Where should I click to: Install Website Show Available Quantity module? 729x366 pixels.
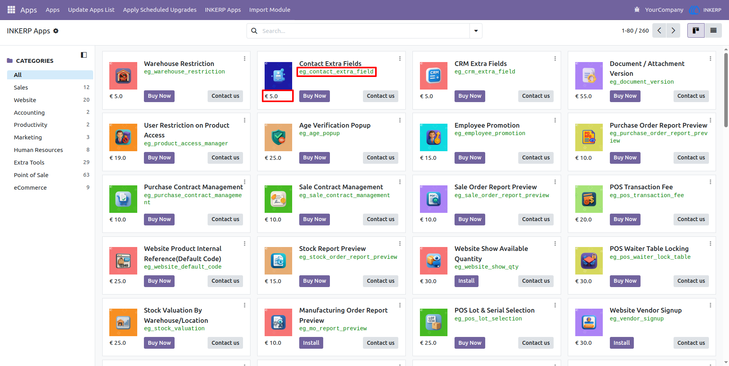(466, 281)
